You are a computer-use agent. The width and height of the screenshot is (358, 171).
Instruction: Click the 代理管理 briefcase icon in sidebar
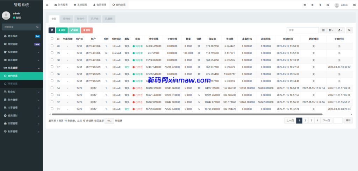pos(5,123)
